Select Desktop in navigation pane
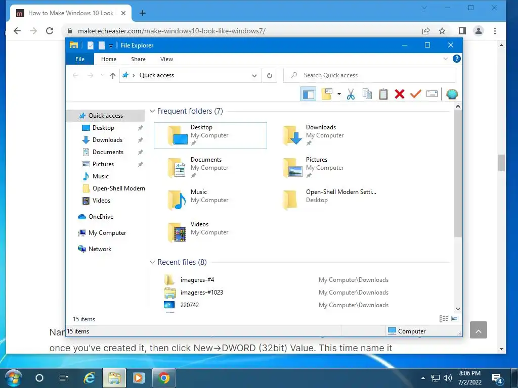Viewport: 518px width, 388px height. point(103,128)
